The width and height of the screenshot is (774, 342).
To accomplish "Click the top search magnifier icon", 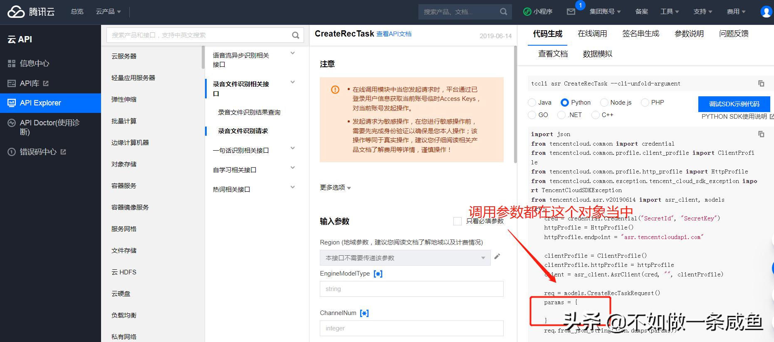I will [503, 12].
